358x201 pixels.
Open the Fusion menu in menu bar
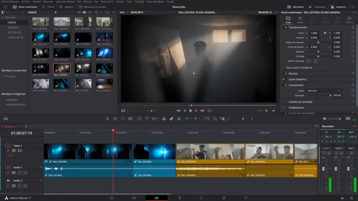pyautogui.click(x=120, y=2)
